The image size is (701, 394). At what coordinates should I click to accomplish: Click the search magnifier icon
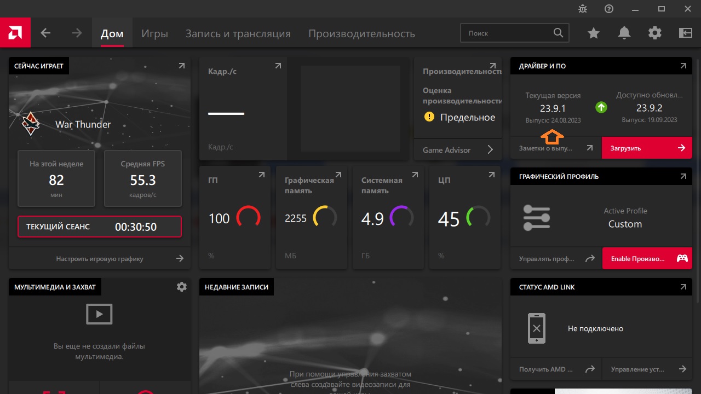pyautogui.click(x=558, y=33)
